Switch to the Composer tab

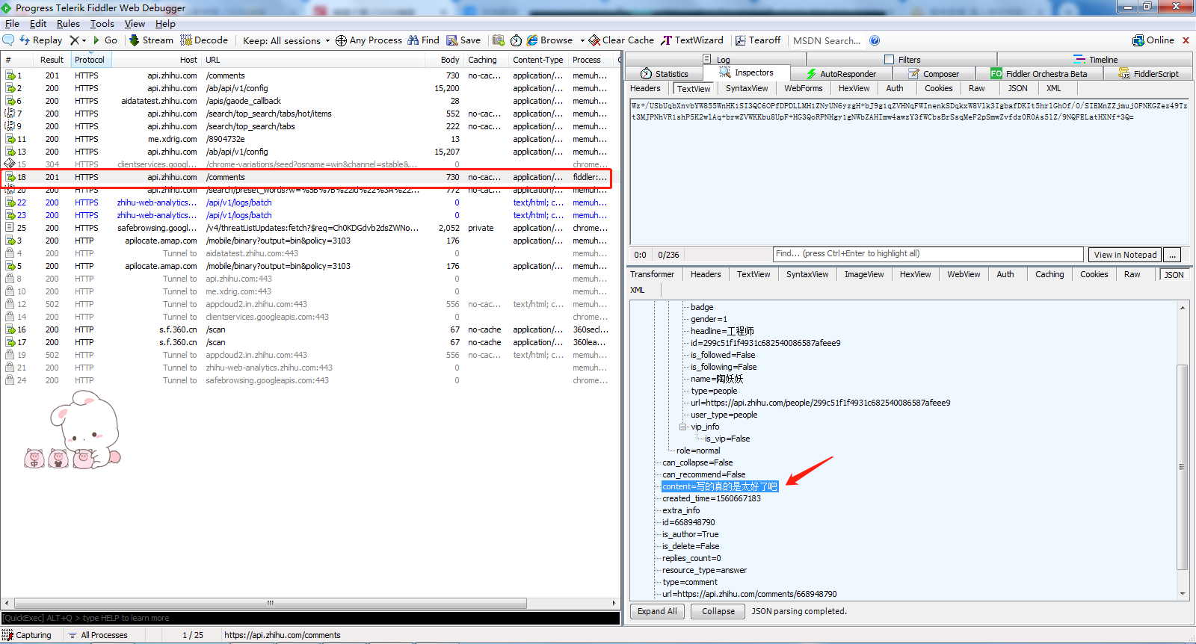tap(934, 73)
